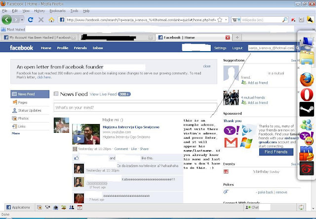Screen dimensions: 316x219
Task: Launch Steam from the desktop dock
Action: tap(307, 109)
